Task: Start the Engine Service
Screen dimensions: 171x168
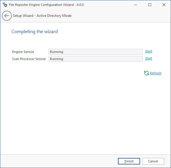Action: (x=149, y=51)
